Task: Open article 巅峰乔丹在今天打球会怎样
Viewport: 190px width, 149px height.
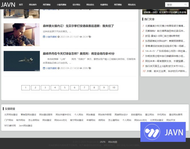Action: [x=79, y=54]
